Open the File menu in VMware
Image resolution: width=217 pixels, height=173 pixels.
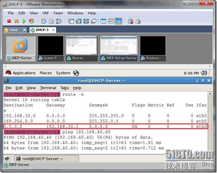pyautogui.click(x=11, y=13)
